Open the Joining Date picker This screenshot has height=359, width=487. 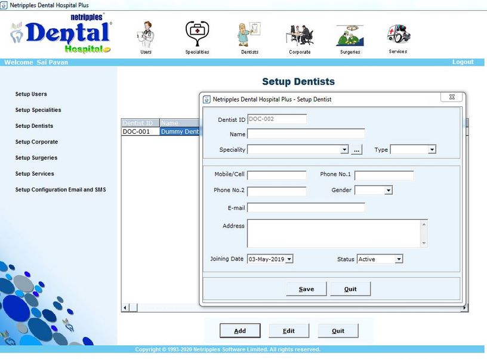(289, 259)
